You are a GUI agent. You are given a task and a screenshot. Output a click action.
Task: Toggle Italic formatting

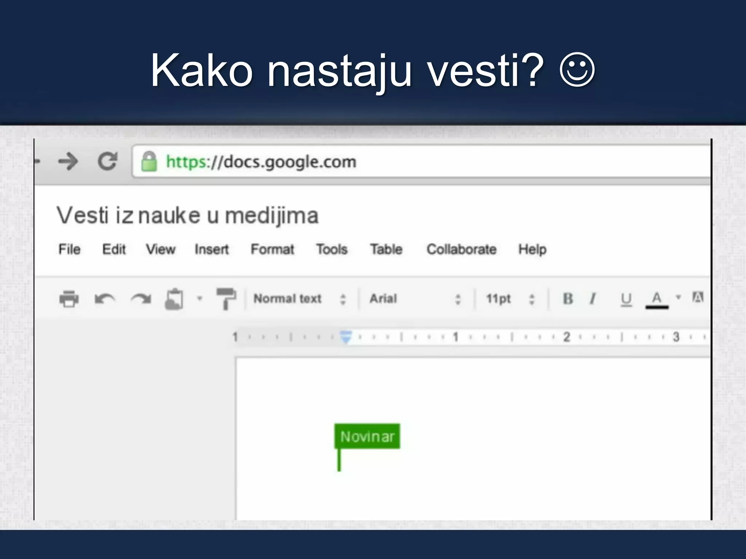(x=593, y=298)
